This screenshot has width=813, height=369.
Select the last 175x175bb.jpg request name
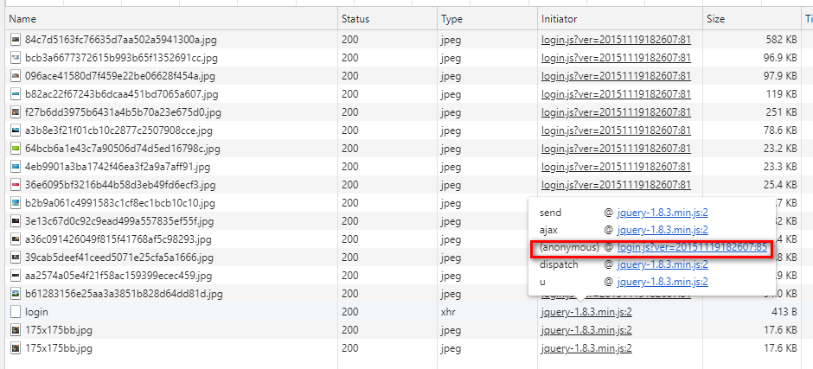pos(59,348)
